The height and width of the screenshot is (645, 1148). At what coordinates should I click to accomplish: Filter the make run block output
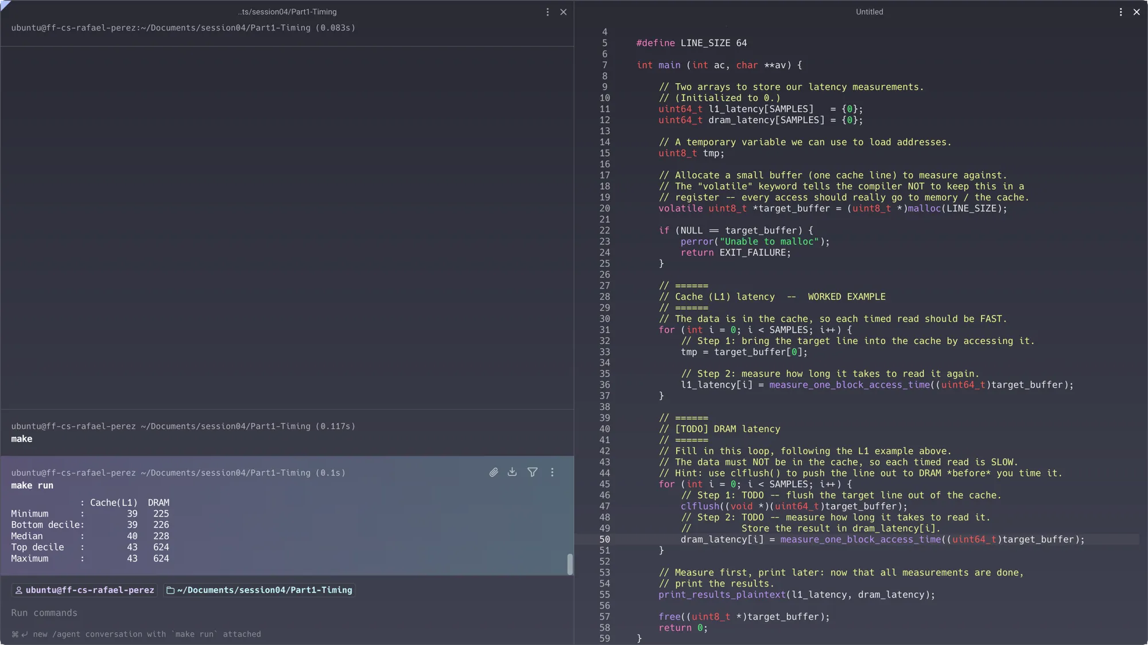pyautogui.click(x=533, y=472)
